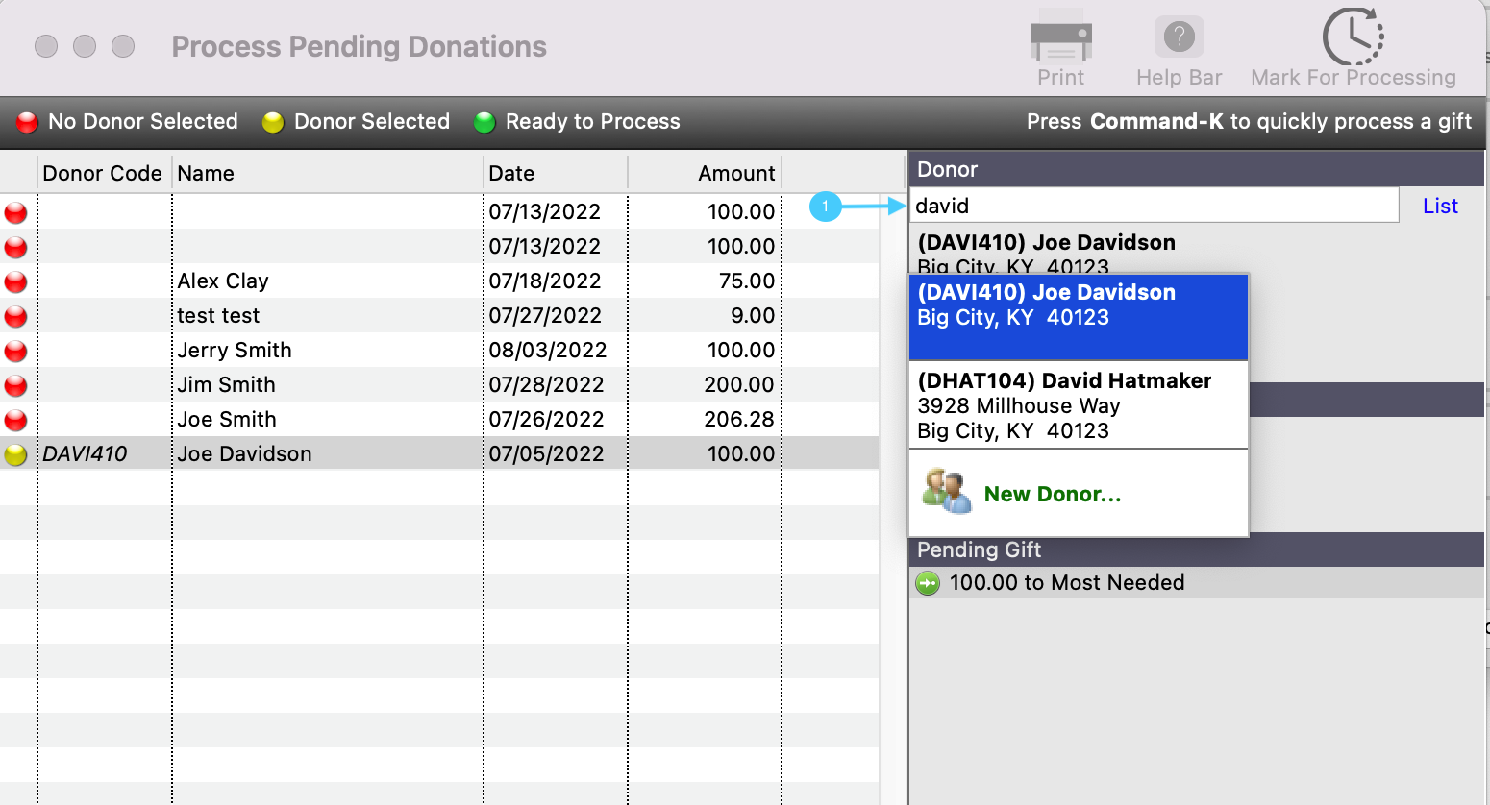The image size is (1490, 805).
Task: Sort by Donor Code column header
Action: [103, 173]
